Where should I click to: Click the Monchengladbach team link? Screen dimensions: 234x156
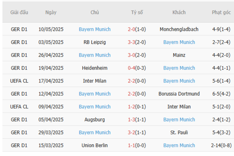coord(179,29)
